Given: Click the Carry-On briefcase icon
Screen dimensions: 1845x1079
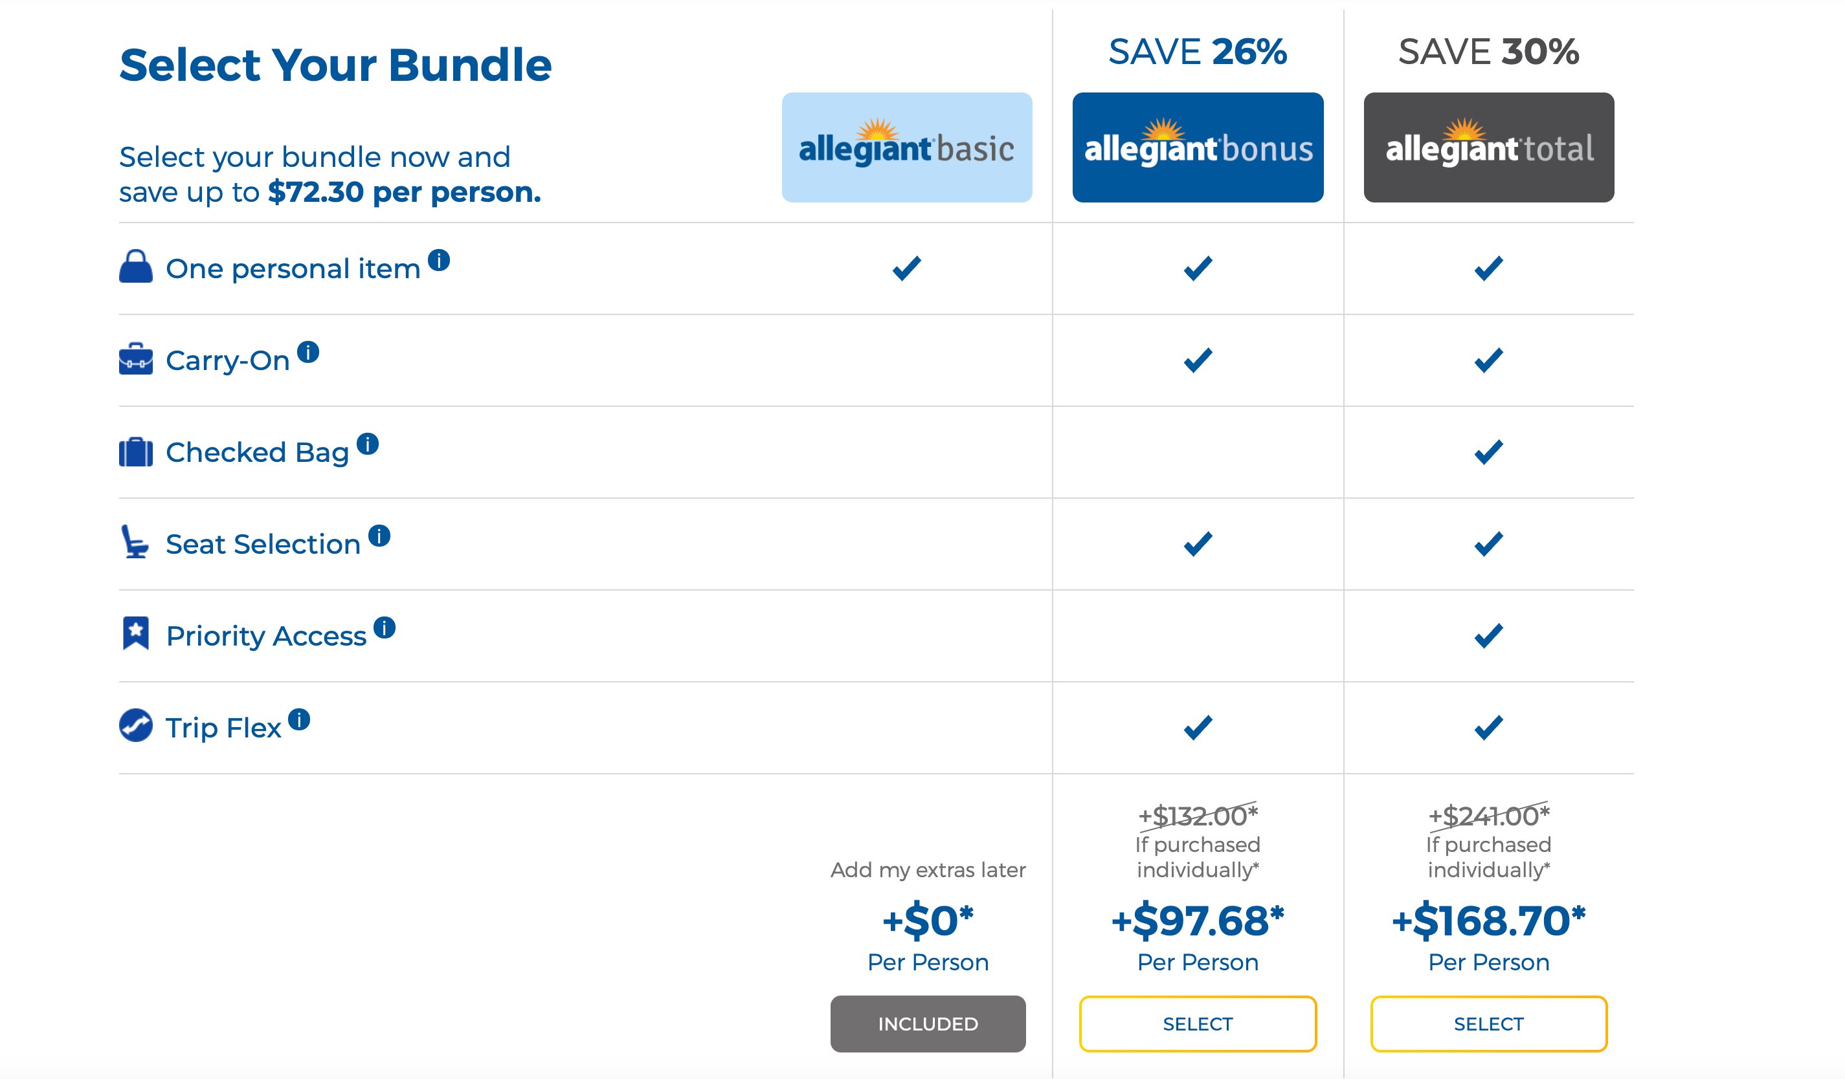Looking at the screenshot, I should [136, 359].
